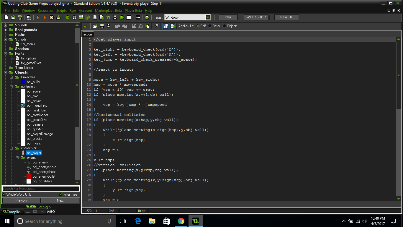Create a new sprite resource
The width and height of the screenshot is (403, 227).
point(68,17)
